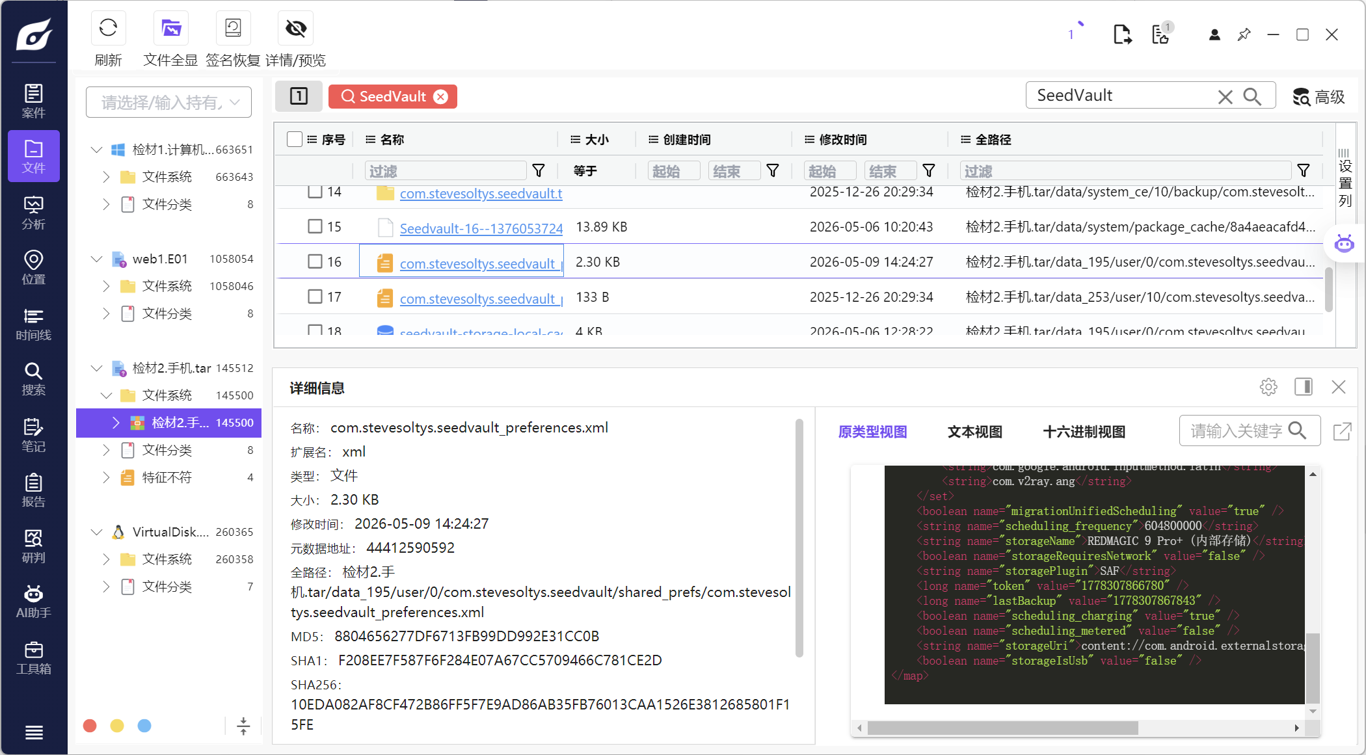1366x755 pixels.
Task: Open Seedvault-16--1376053724 file link
Action: [x=481, y=228]
